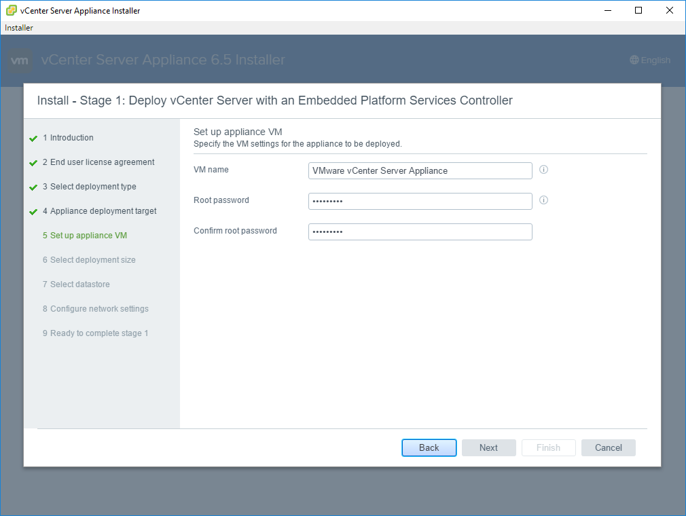
Task: Click the green checkmark beside Introduction
Action: click(33, 139)
